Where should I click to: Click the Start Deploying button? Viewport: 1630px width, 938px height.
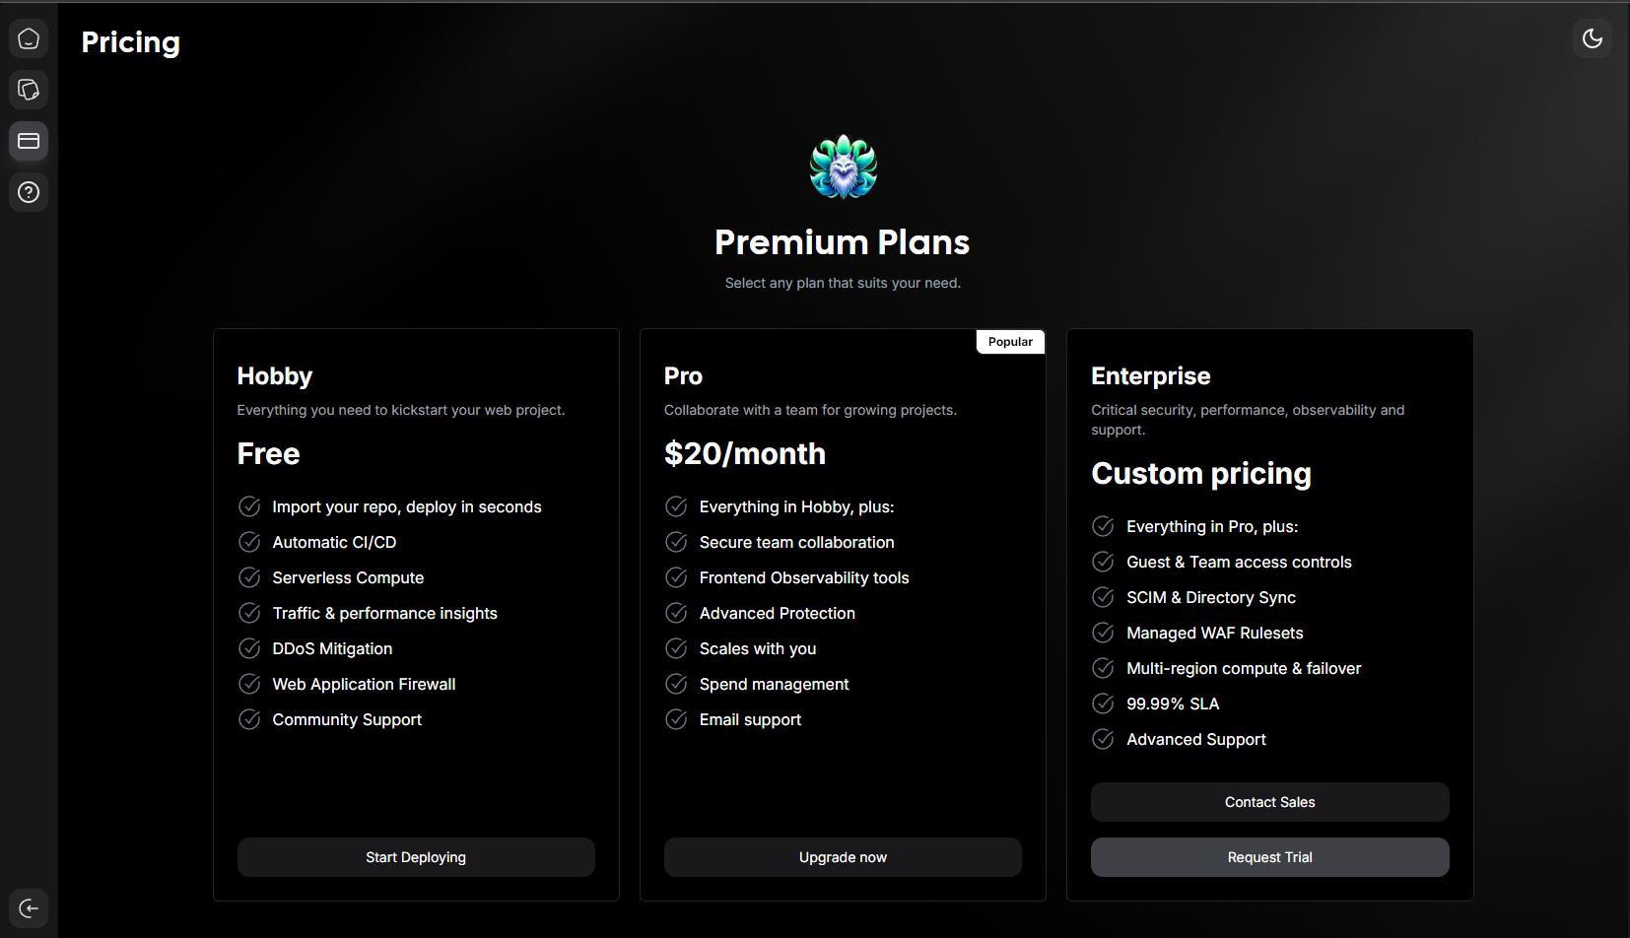(x=416, y=857)
